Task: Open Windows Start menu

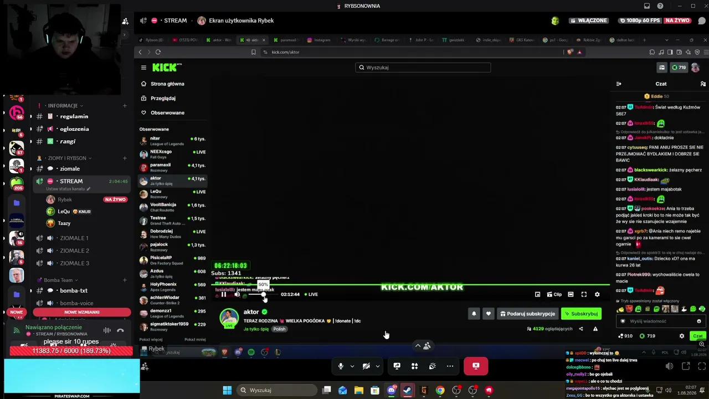Action: click(227, 390)
